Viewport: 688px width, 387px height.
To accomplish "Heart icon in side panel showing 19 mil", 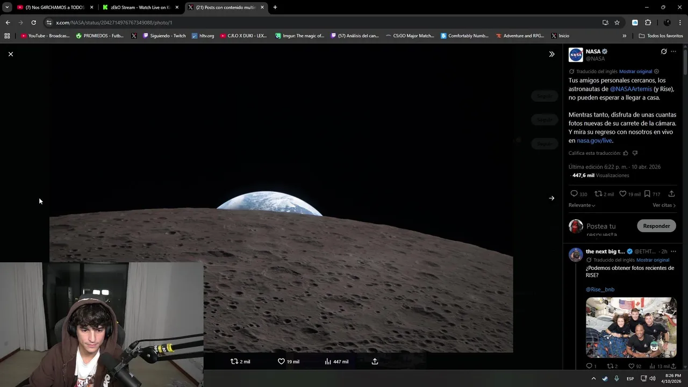I will coord(623,194).
